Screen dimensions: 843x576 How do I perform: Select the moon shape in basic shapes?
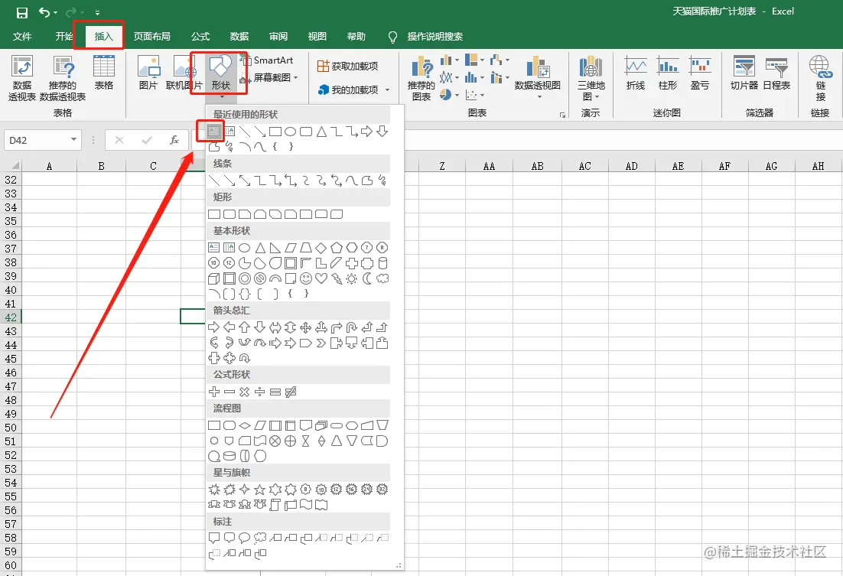367,278
